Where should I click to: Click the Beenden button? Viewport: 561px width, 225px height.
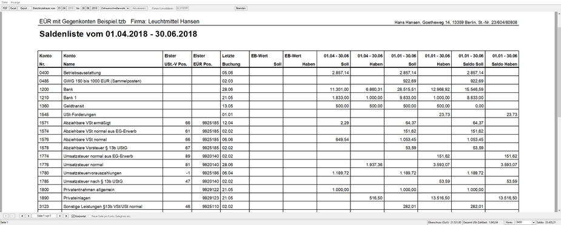coord(241,8)
